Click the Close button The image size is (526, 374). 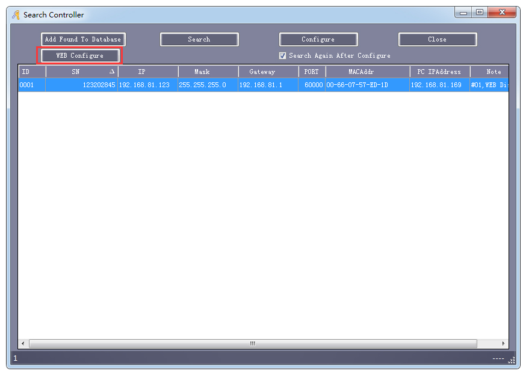click(x=438, y=39)
